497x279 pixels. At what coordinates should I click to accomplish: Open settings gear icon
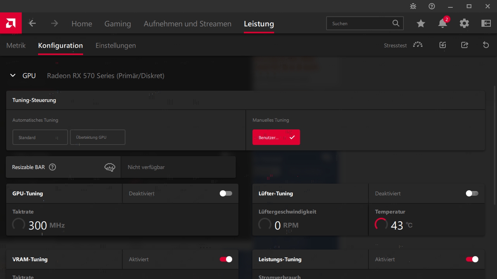(x=464, y=24)
